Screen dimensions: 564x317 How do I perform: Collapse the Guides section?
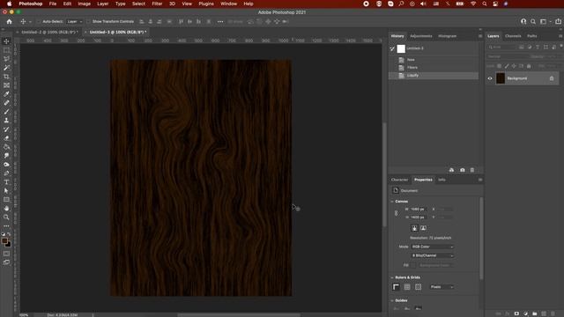(392, 300)
